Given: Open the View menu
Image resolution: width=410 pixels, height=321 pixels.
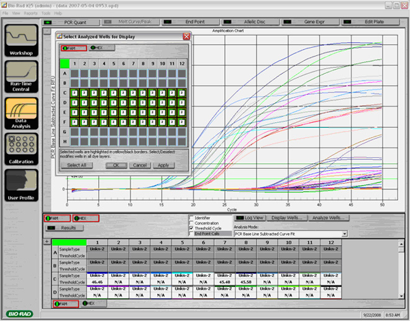Looking at the screenshot, I should (16, 13).
